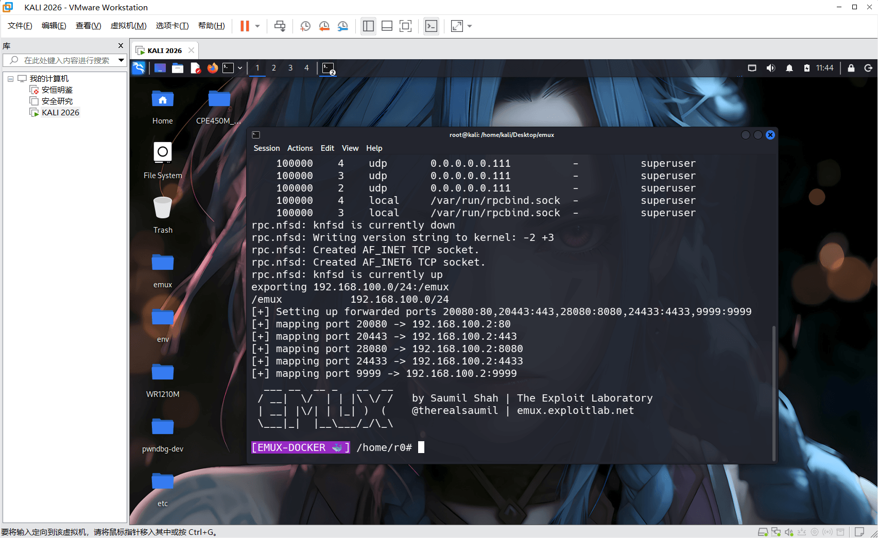878x538 pixels.
Task: Click the battery power indicator
Action: 807,68
